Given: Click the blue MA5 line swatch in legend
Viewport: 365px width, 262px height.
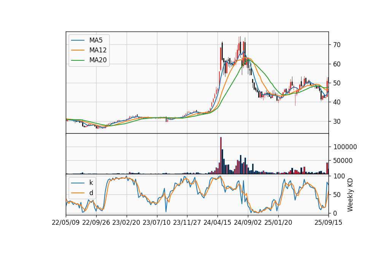Looking at the screenshot, I should 78,40.
